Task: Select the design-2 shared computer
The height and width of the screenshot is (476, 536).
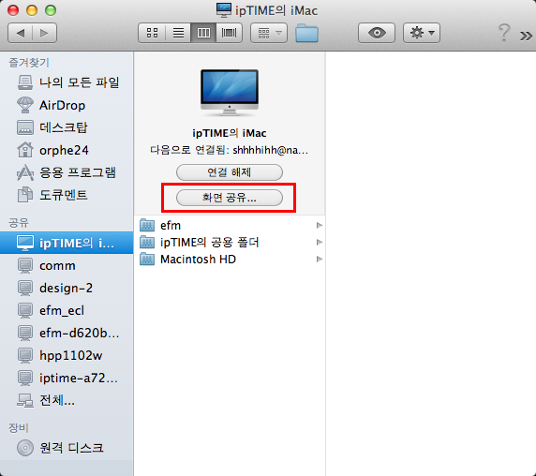Action: click(67, 288)
